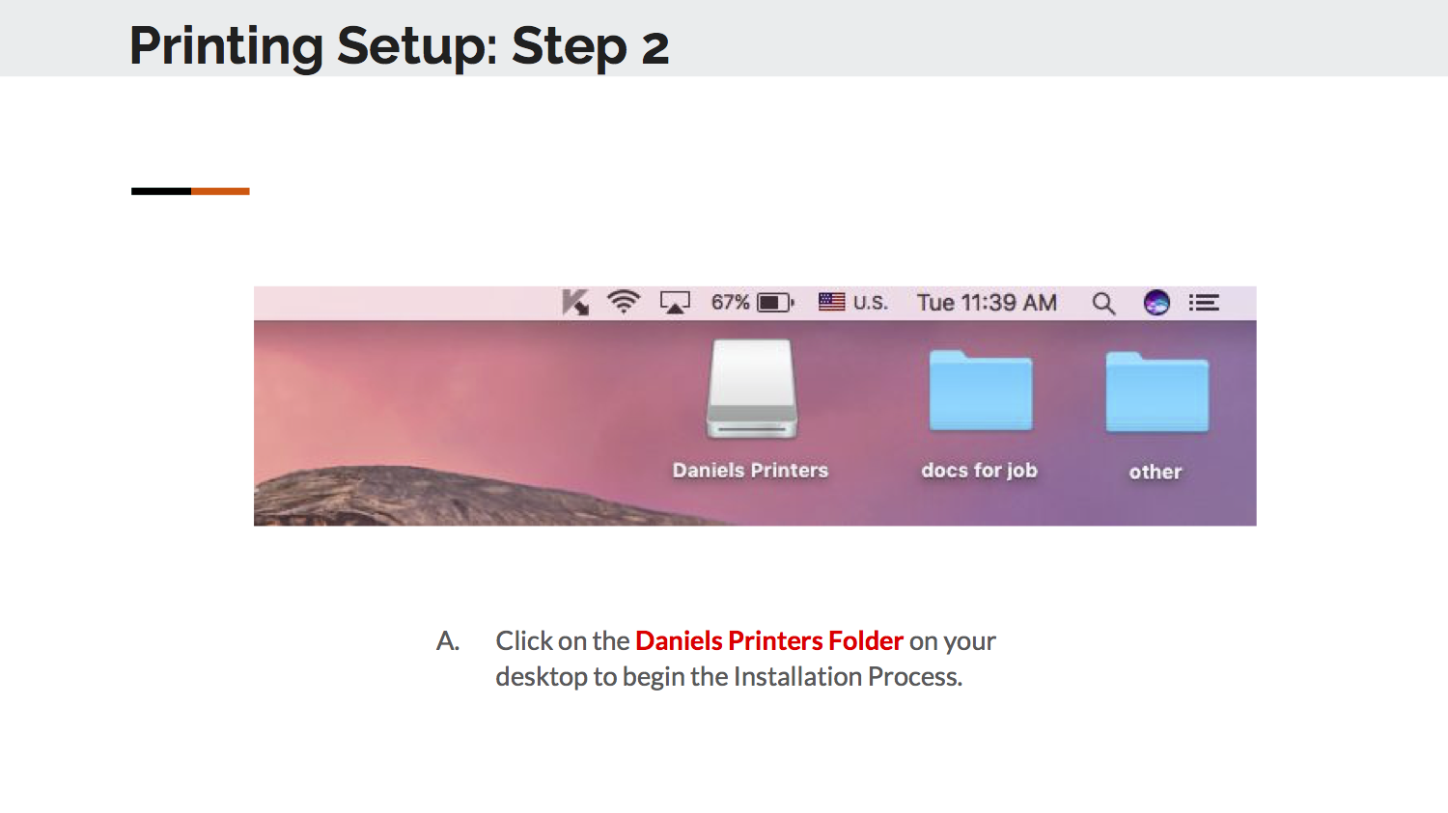Click the label of the other folder
This screenshot has height=813, width=1448.
click(1156, 473)
